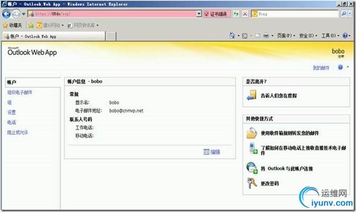
Task: Click the add to favorites bar icon
Action: click(x=31, y=25)
